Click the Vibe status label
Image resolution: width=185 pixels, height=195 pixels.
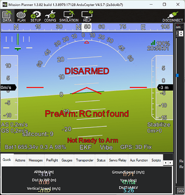[x=106, y=147]
